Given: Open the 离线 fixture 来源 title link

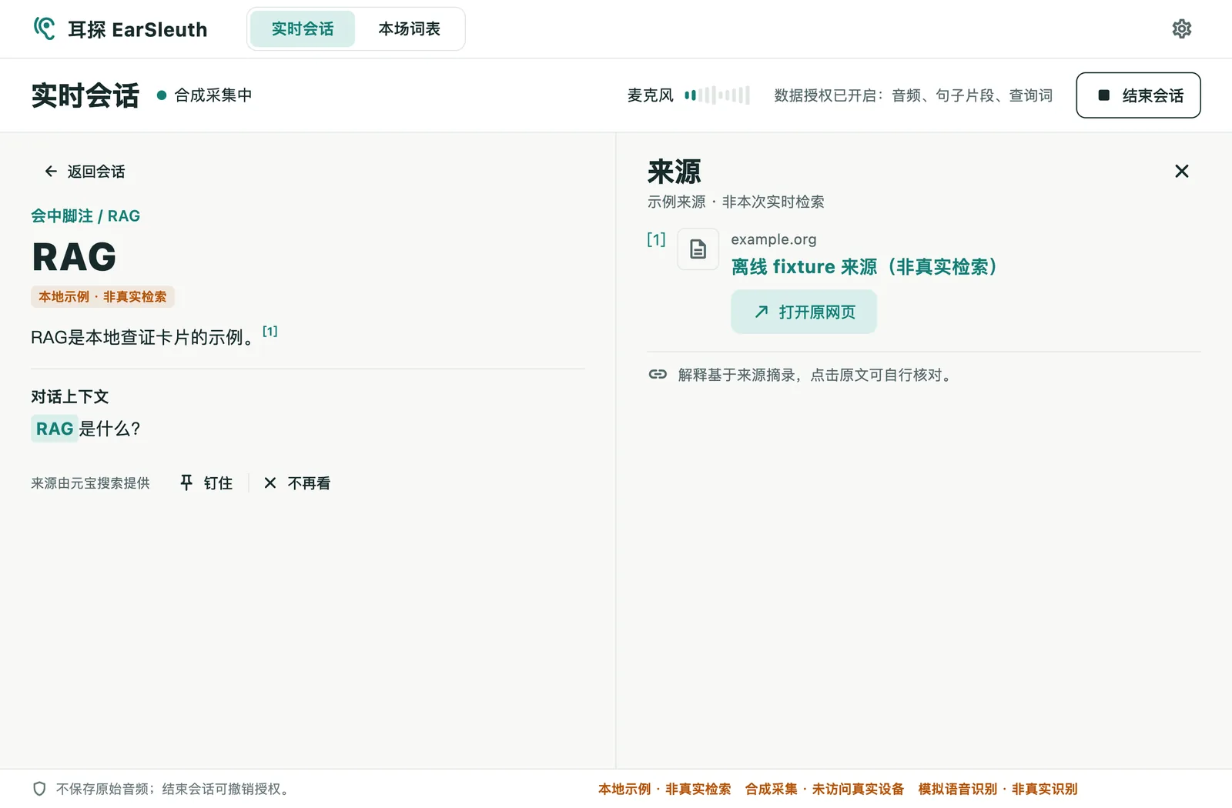Looking at the screenshot, I should (x=864, y=267).
